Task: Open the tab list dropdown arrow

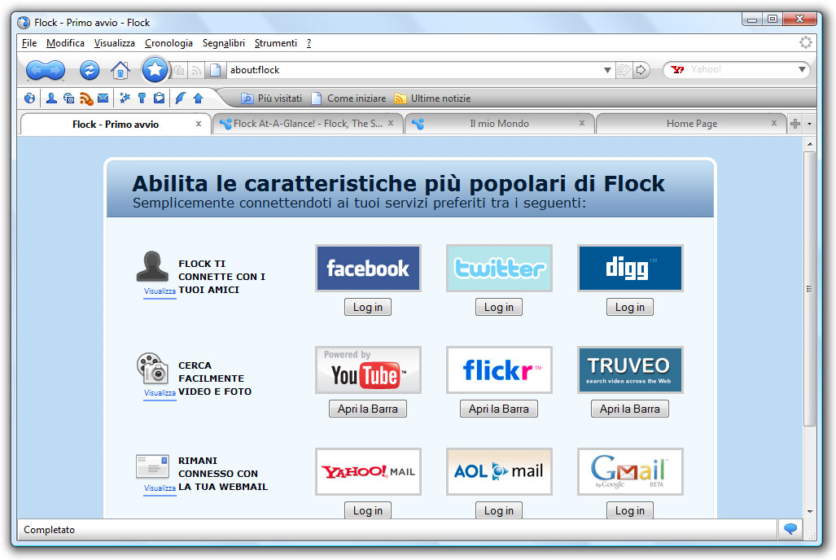Action: click(809, 124)
